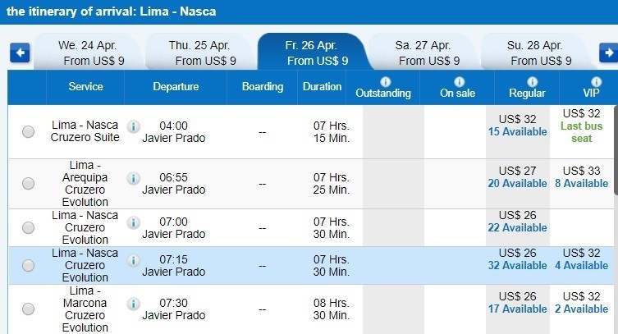This screenshot has height=334, width=618.
Task: Click the previous dates left arrow
Action: pos(20,53)
